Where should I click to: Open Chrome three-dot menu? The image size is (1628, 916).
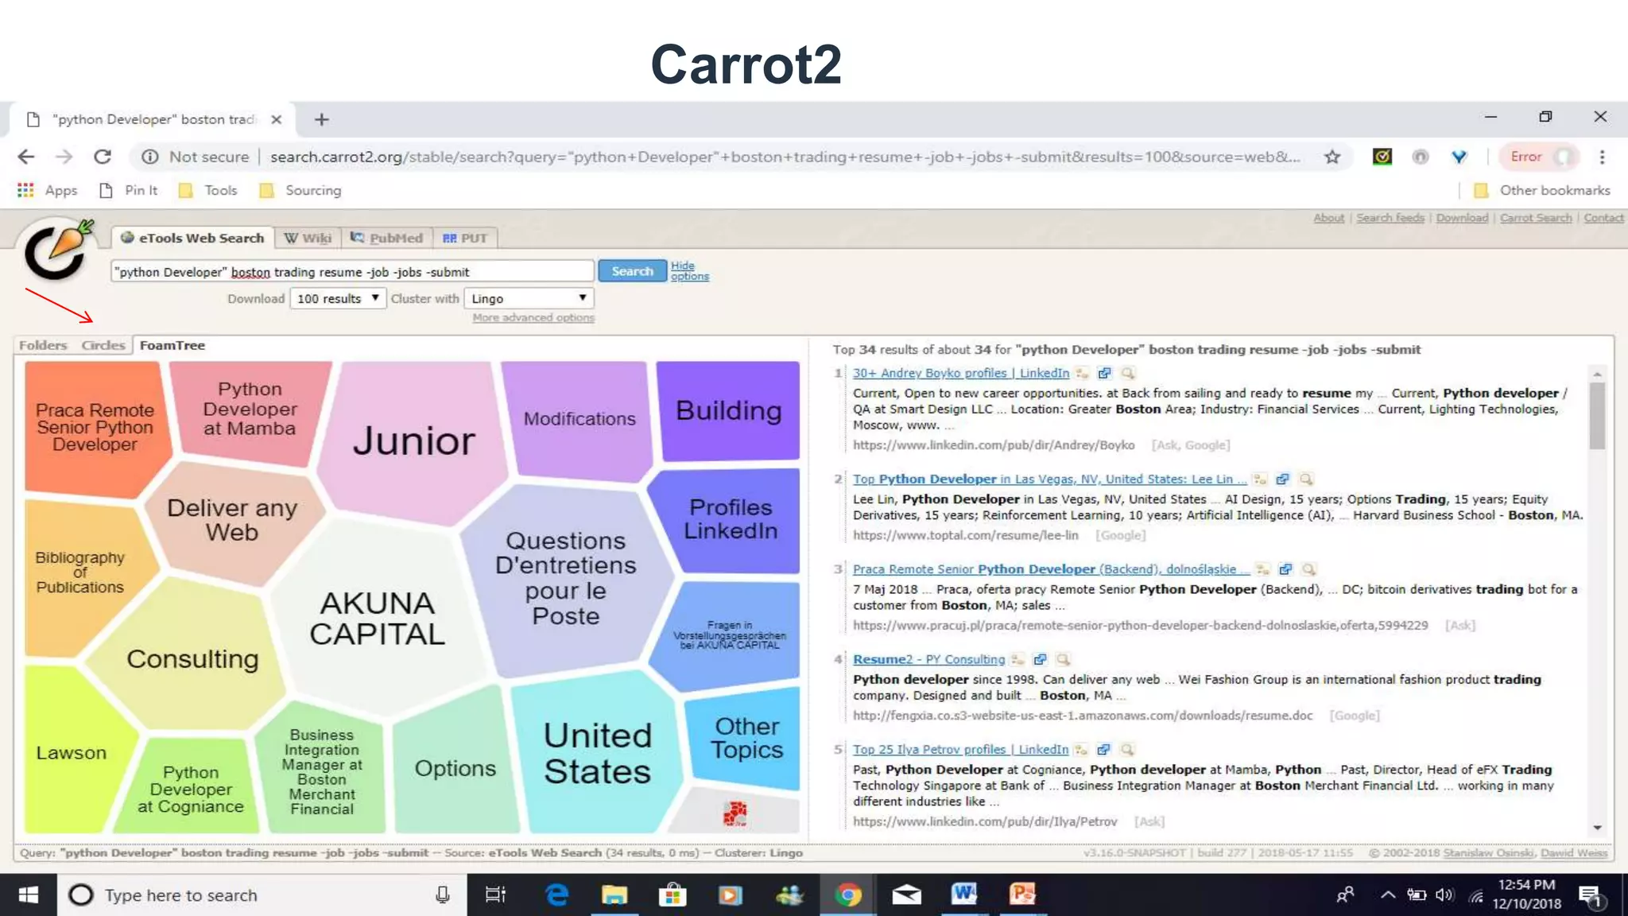tap(1602, 157)
